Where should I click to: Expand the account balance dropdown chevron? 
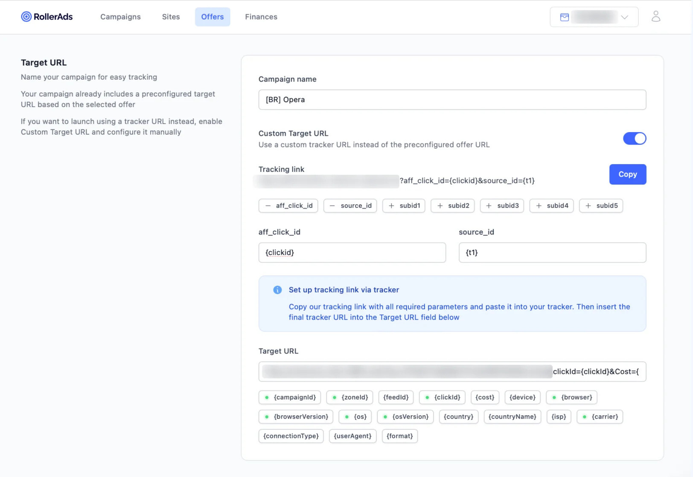click(x=625, y=17)
